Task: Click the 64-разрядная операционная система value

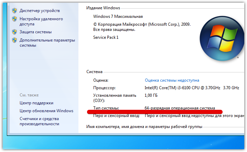Action: 180,108
